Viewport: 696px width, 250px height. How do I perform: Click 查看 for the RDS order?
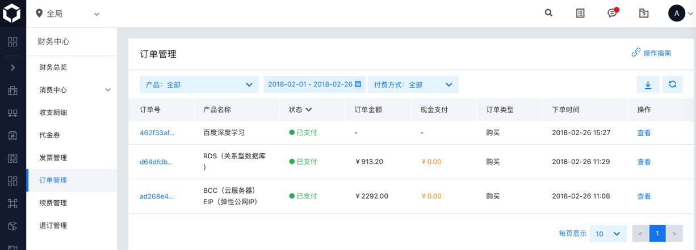coord(644,162)
